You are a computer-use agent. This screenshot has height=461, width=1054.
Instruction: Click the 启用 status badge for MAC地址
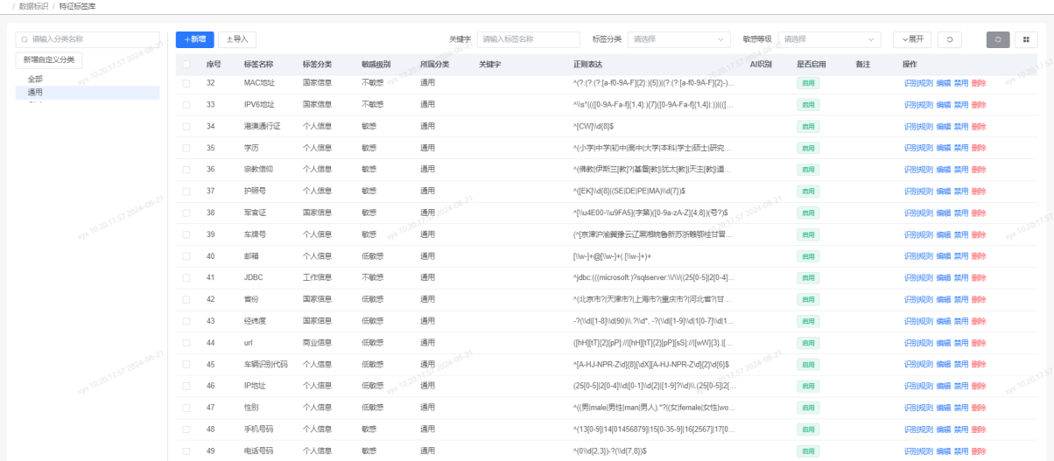808,83
